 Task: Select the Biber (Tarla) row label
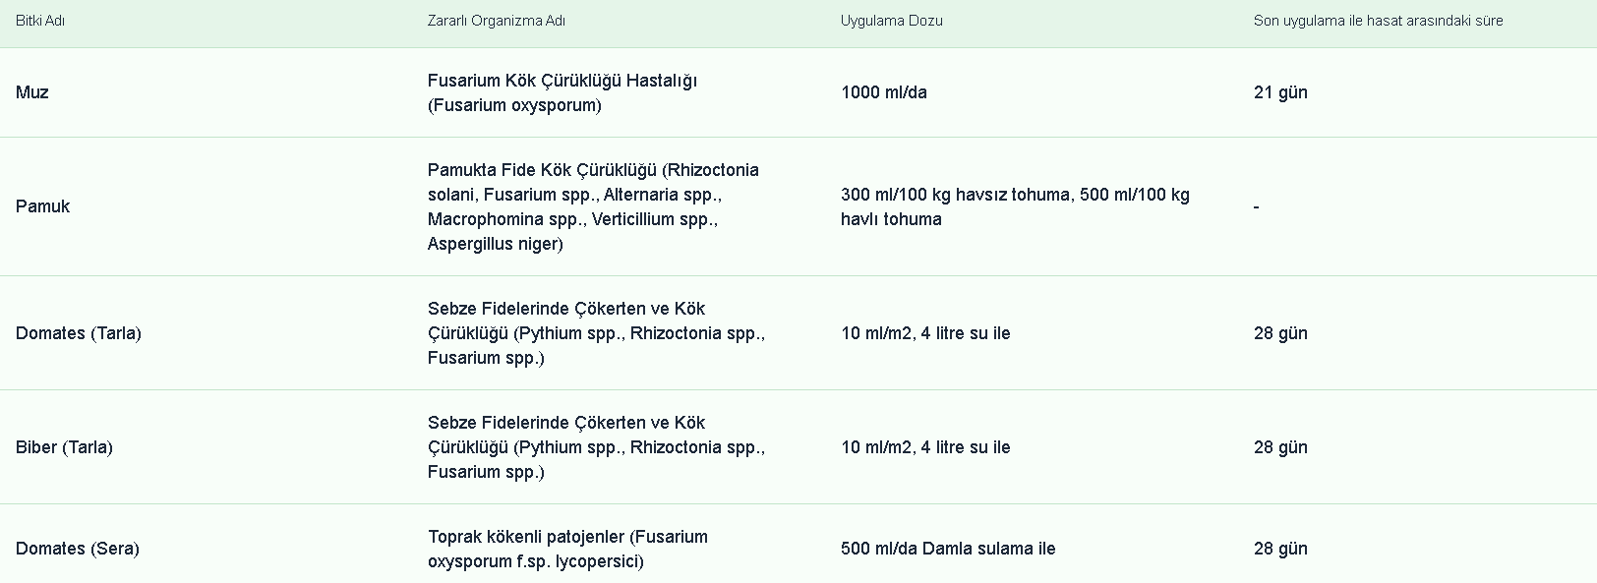tap(64, 447)
